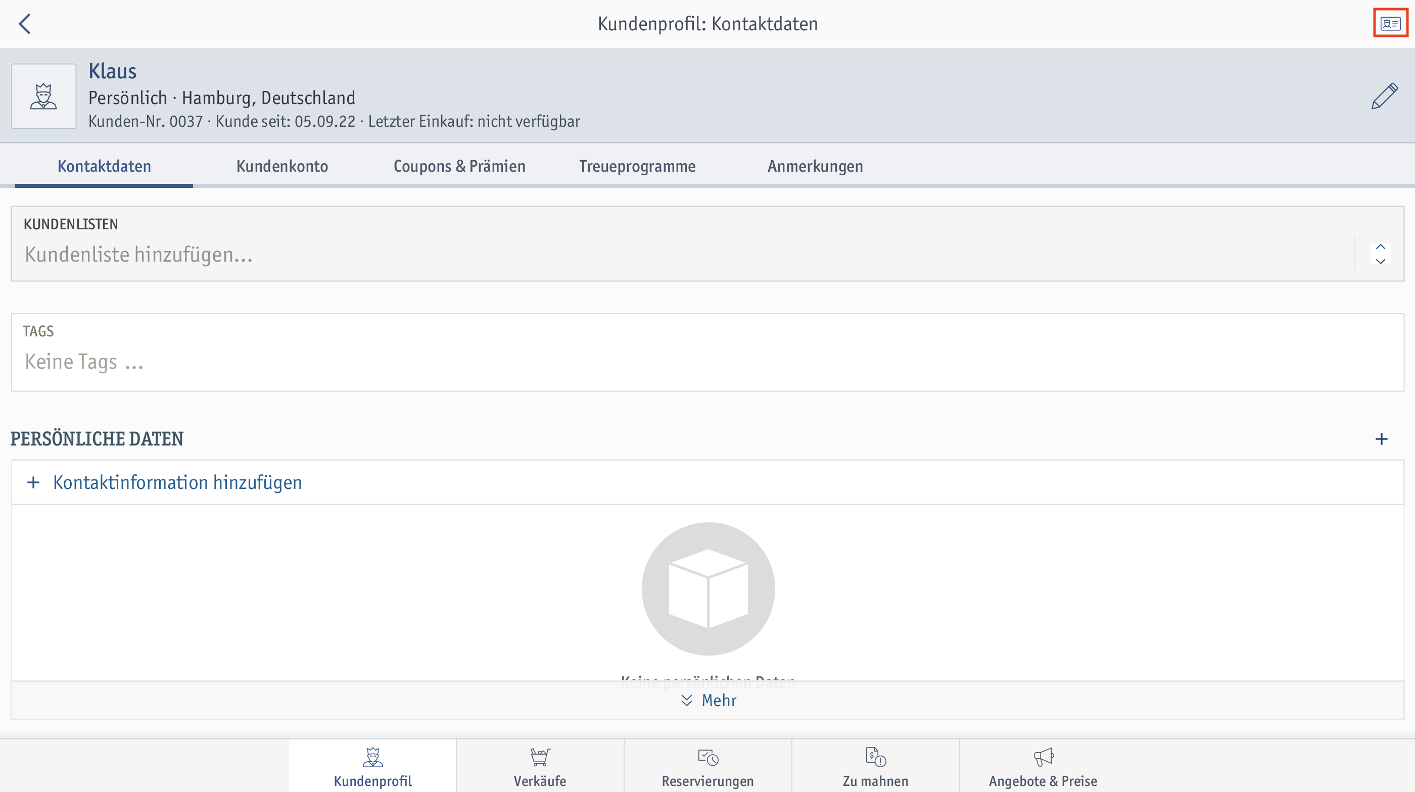Open the customer ID card icon
This screenshot has height=792, width=1415.
coord(1390,24)
